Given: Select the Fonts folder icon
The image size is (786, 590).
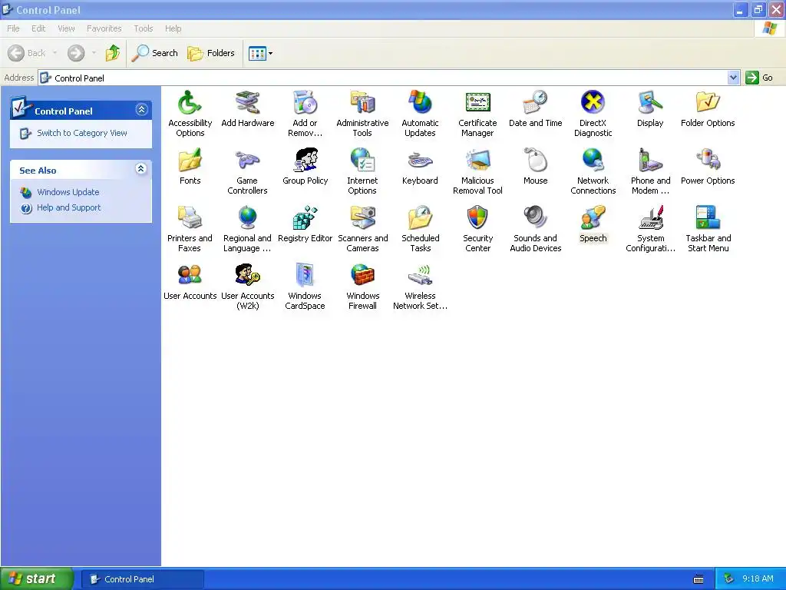Looking at the screenshot, I should click(190, 167).
